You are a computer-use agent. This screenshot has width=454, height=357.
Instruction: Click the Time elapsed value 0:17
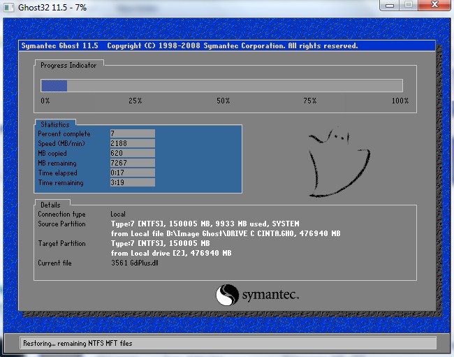coord(132,173)
